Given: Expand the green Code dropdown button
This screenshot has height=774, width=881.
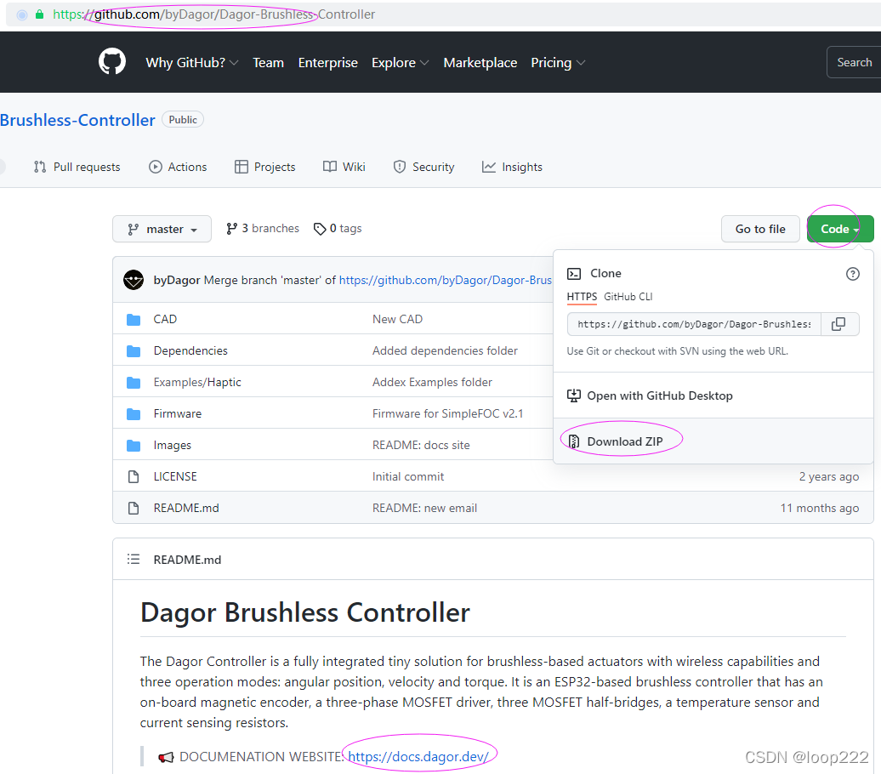Looking at the screenshot, I should [x=840, y=229].
